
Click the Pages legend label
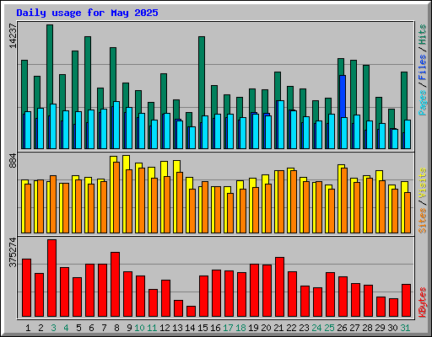pos(423,103)
